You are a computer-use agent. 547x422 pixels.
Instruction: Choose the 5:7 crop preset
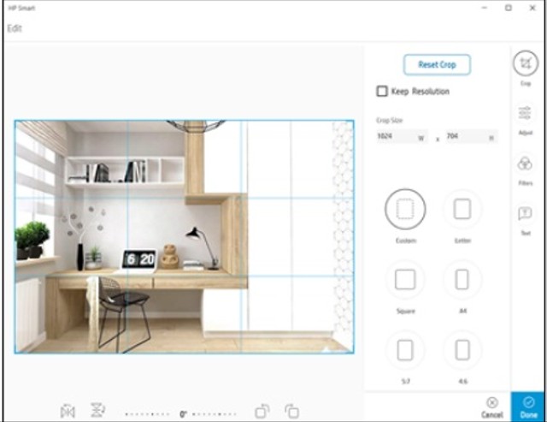(405, 350)
